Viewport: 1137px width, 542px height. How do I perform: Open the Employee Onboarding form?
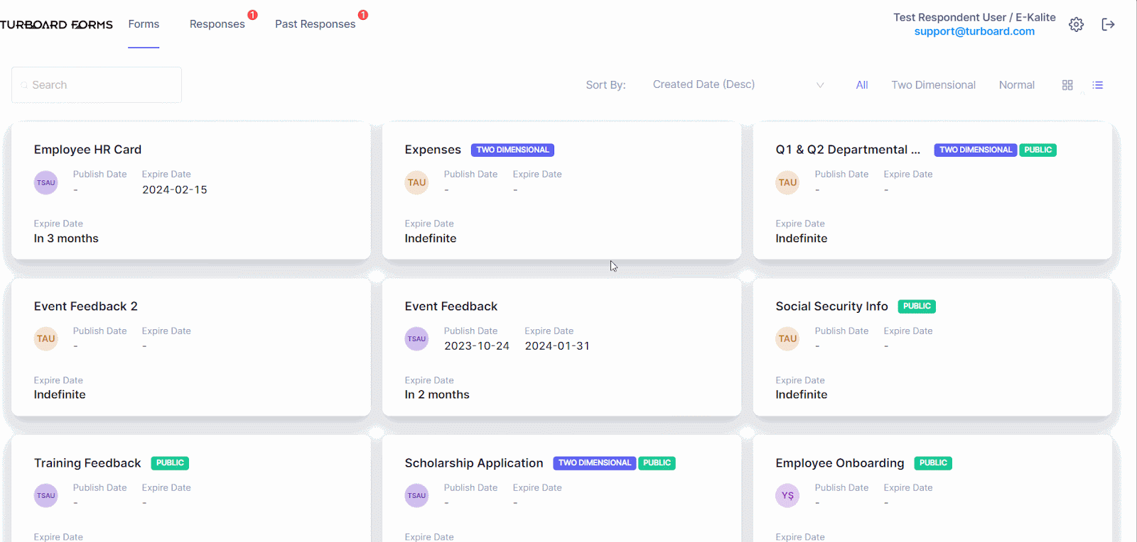[x=840, y=463]
